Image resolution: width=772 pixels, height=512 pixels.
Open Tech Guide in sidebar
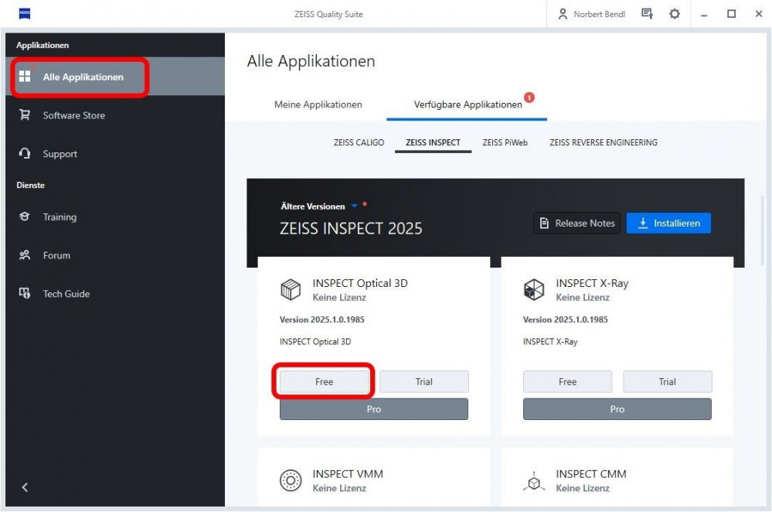point(115,294)
